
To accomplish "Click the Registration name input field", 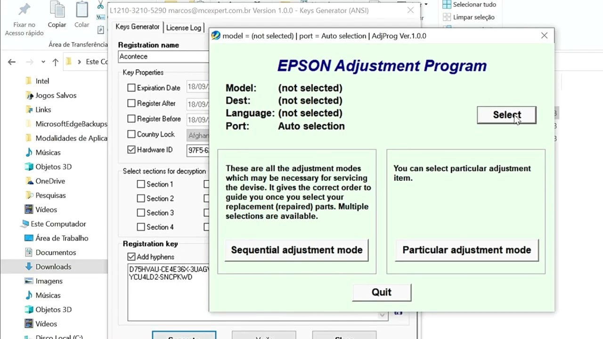I will click(x=163, y=56).
